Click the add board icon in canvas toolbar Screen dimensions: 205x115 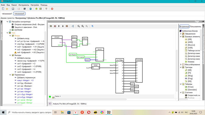click(x=51, y=26)
